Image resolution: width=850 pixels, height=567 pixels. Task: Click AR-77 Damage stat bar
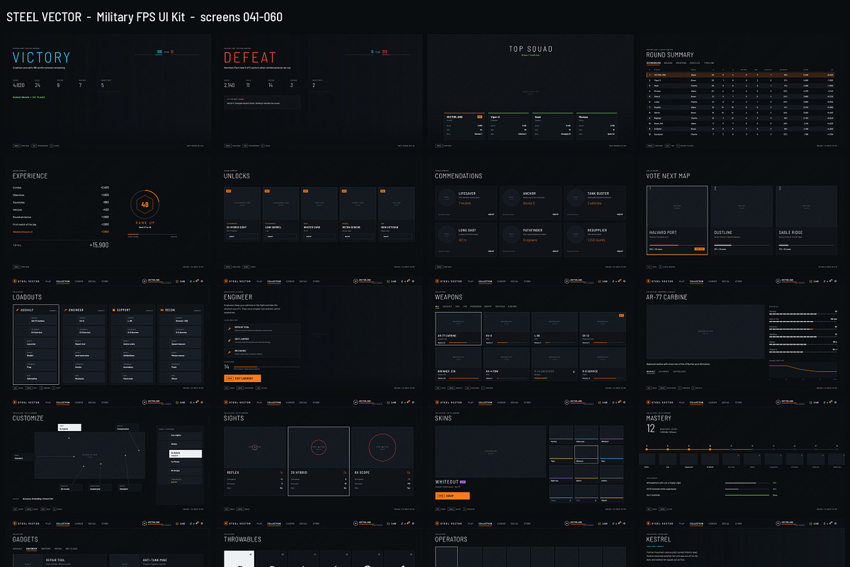tap(803, 314)
